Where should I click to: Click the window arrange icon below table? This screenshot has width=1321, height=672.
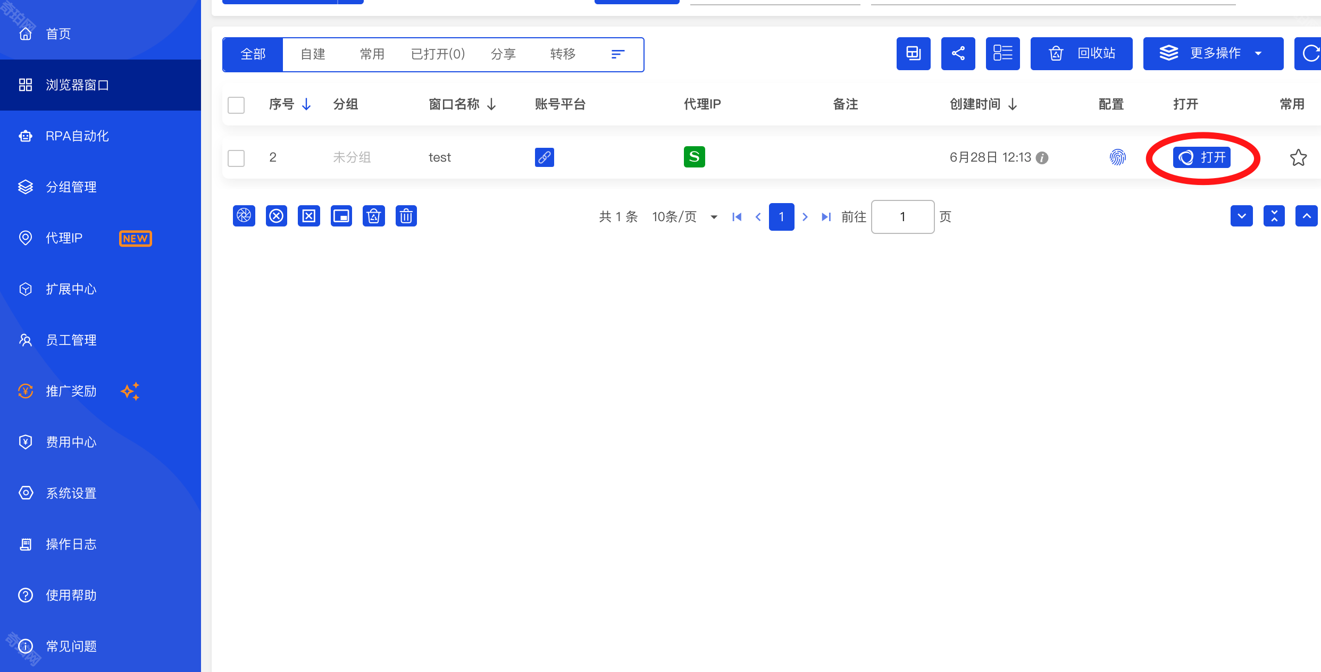click(341, 216)
